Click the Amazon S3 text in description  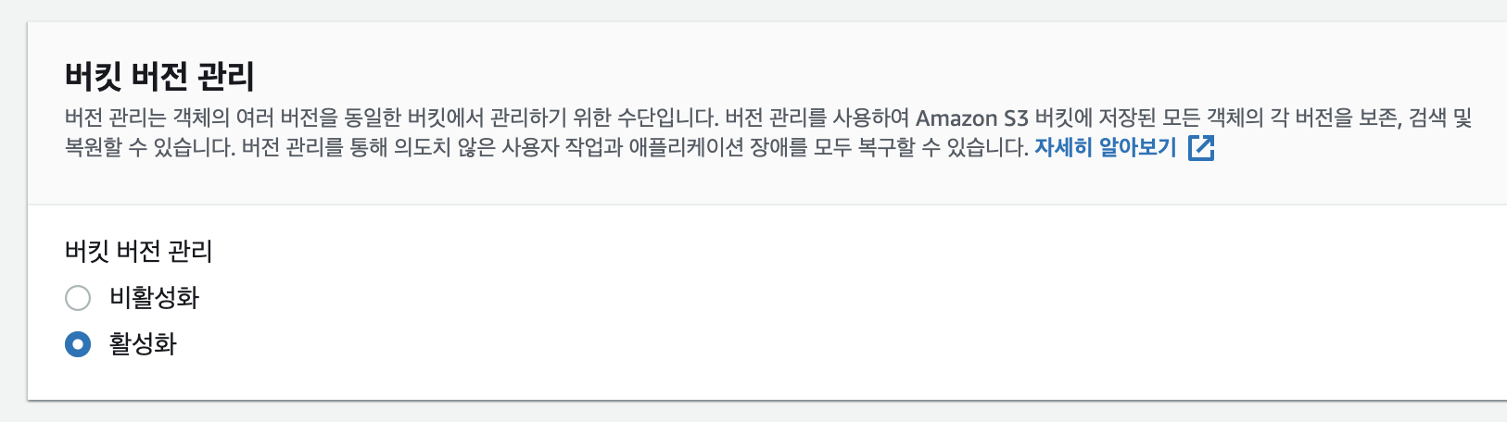pos(971,118)
